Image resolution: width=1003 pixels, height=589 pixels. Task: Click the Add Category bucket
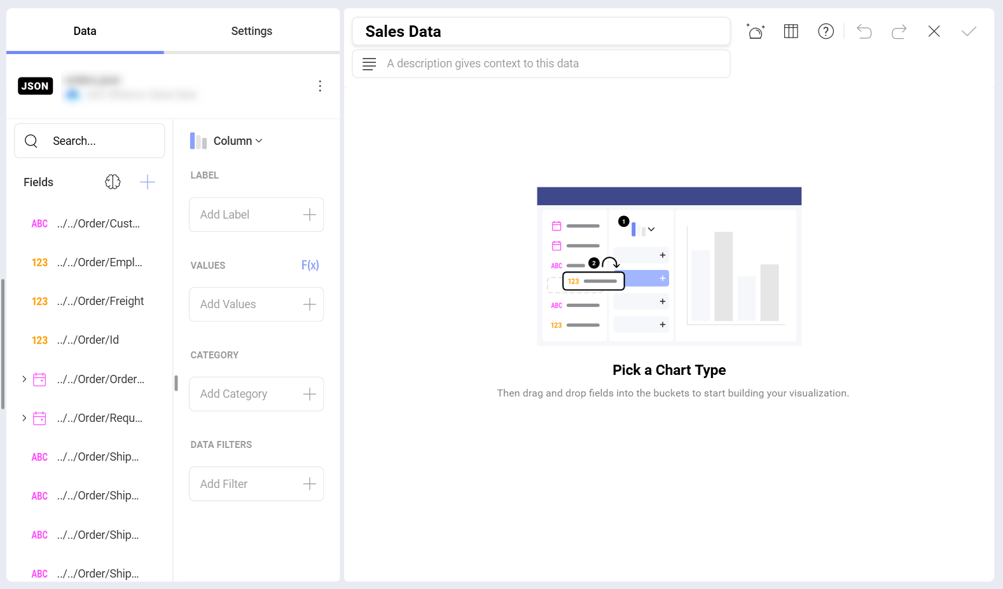(256, 394)
